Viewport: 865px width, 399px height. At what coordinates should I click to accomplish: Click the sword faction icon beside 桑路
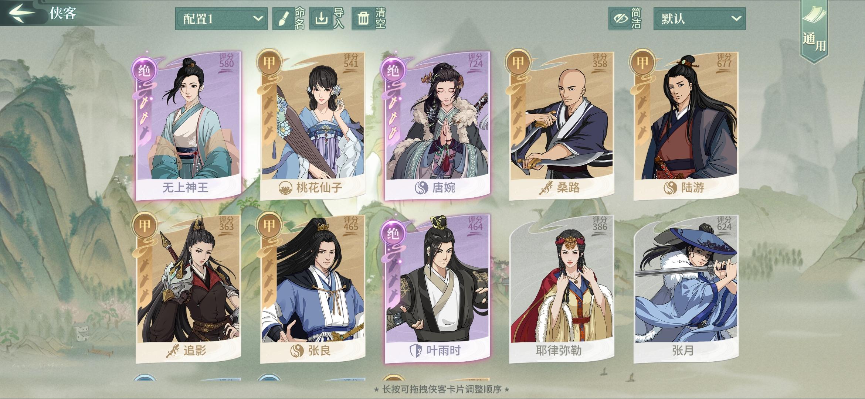tap(546, 188)
